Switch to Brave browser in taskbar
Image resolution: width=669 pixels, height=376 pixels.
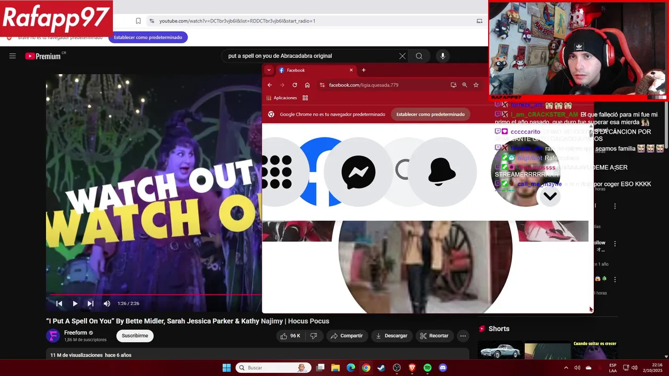pos(412,368)
